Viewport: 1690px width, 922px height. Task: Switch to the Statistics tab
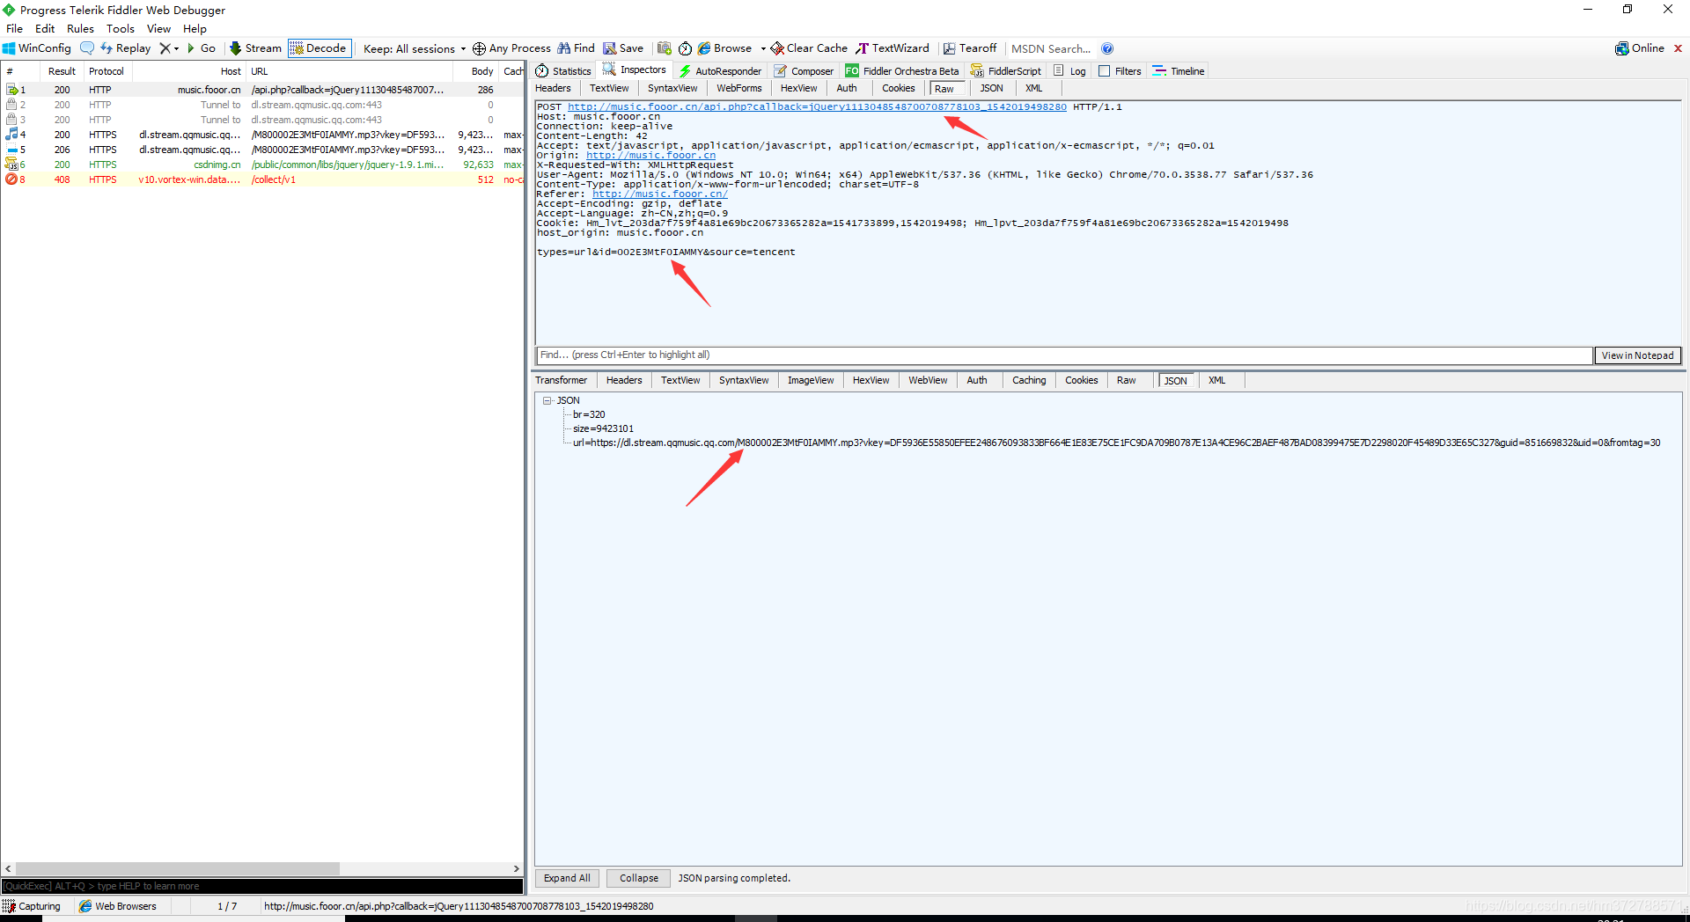click(x=563, y=71)
